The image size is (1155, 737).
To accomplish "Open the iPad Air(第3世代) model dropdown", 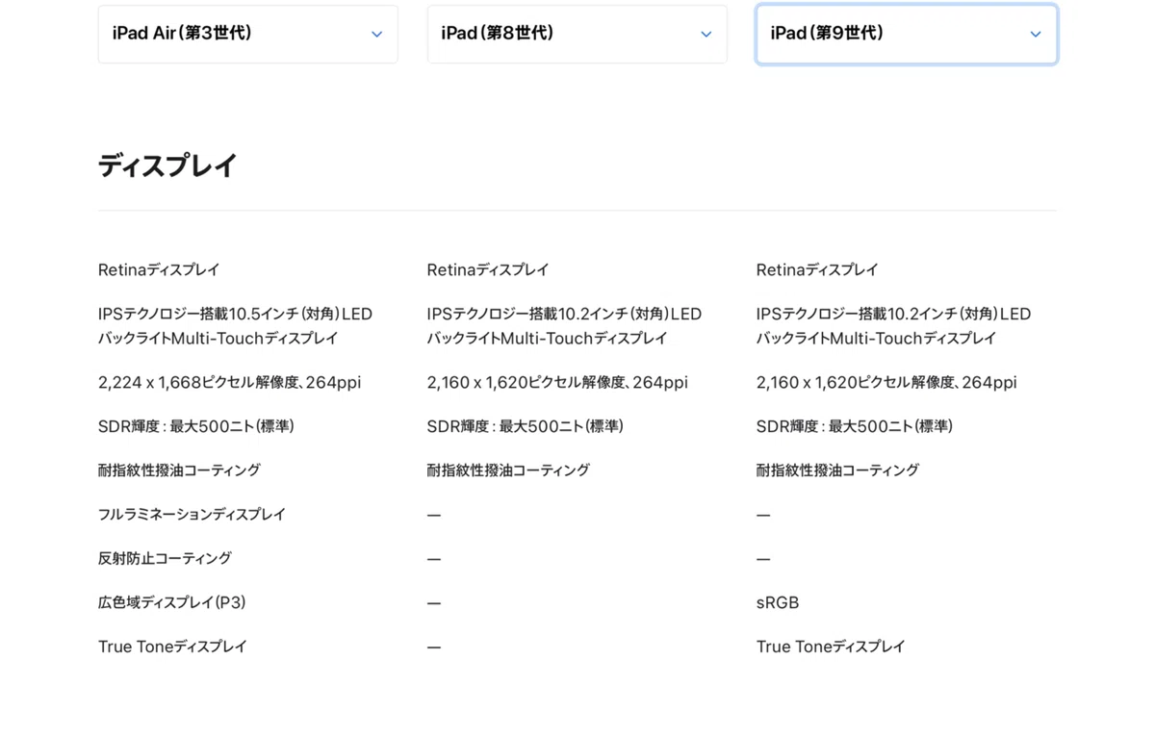I will (x=247, y=34).
